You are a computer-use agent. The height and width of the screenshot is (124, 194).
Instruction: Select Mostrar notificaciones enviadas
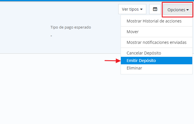(156, 42)
